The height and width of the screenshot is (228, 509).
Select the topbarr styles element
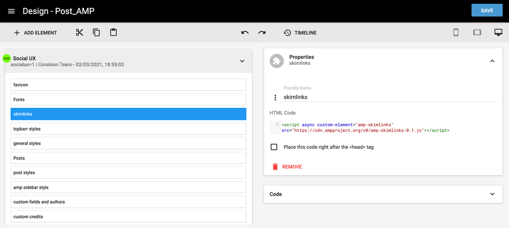click(128, 129)
